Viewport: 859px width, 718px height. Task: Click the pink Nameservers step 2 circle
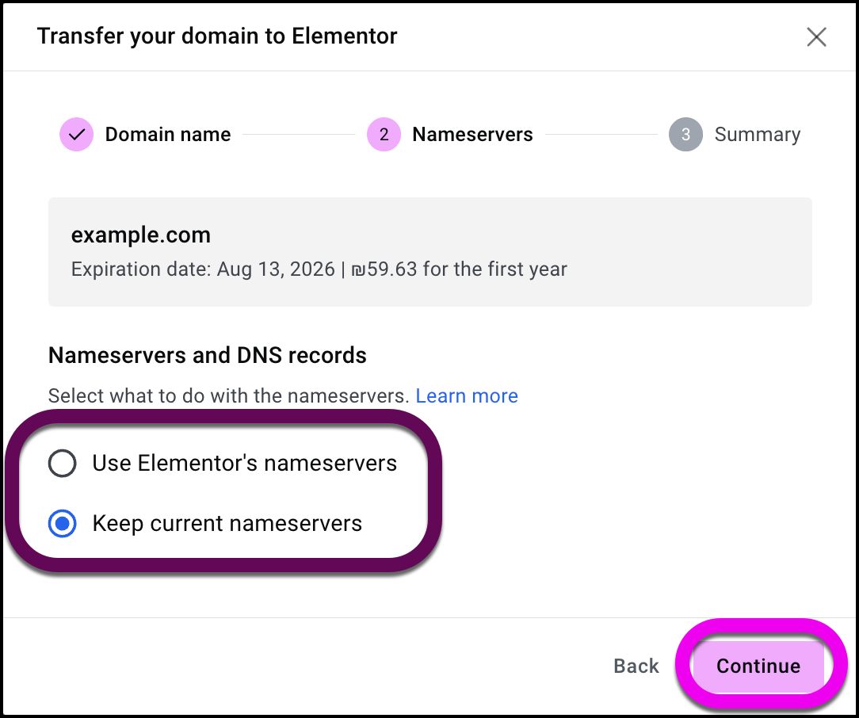click(x=384, y=134)
